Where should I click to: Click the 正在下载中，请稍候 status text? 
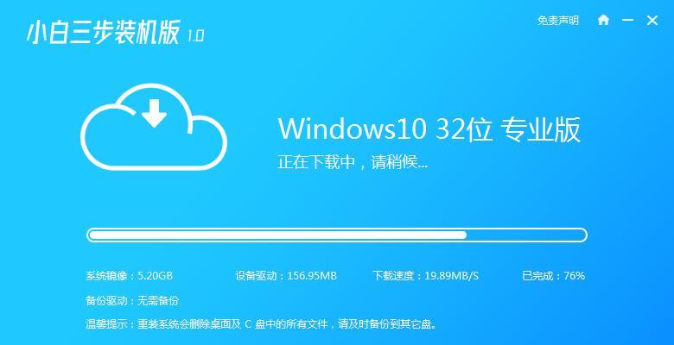[353, 162]
